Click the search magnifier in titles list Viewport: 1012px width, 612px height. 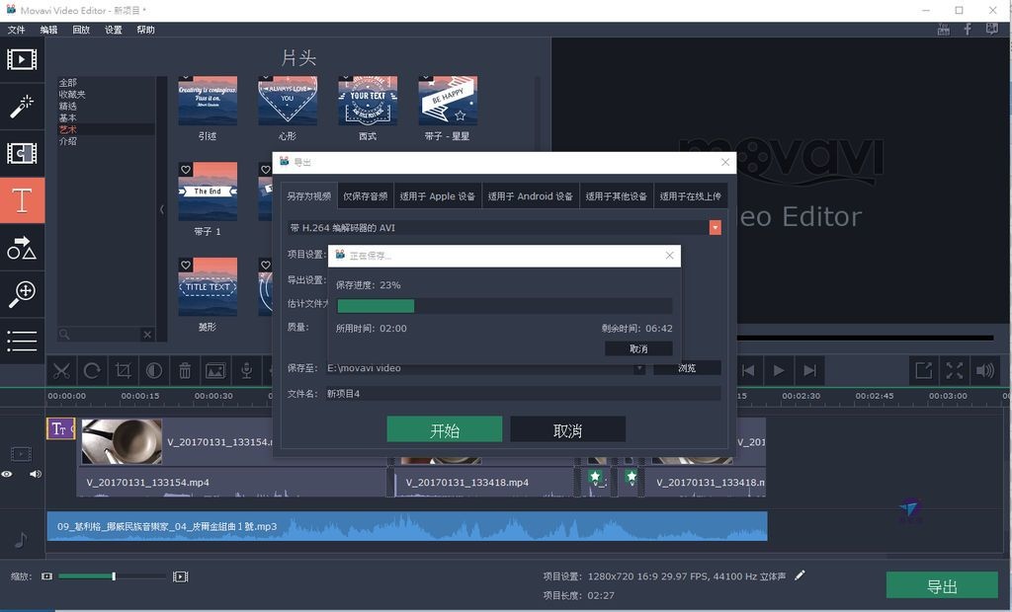click(x=64, y=334)
